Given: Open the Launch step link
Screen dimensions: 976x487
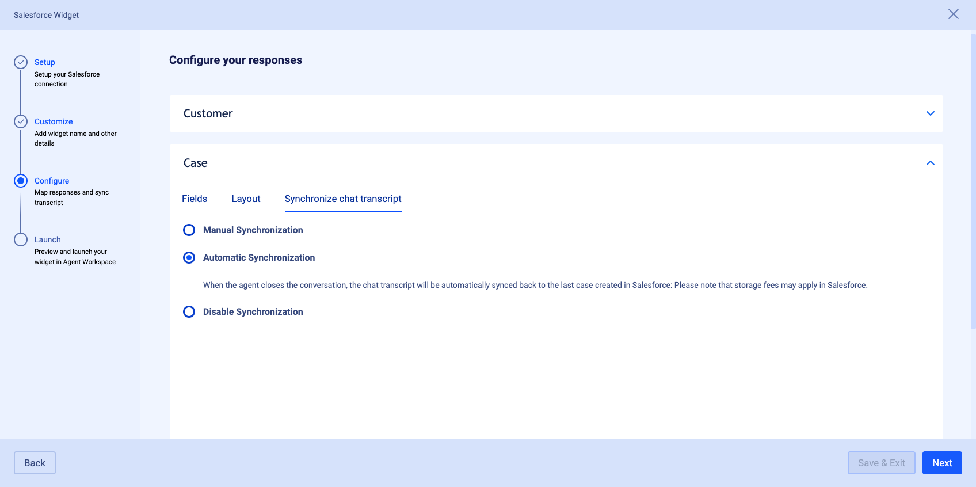Looking at the screenshot, I should 47,239.
